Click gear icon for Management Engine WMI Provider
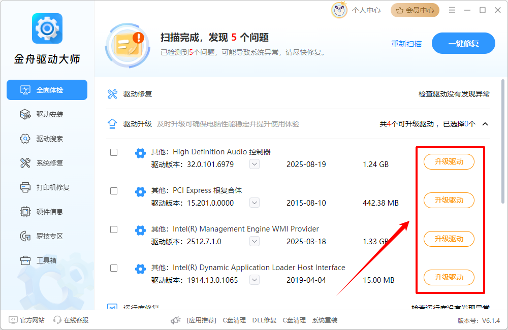This screenshot has height=330, width=508. click(x=140, y=230)
